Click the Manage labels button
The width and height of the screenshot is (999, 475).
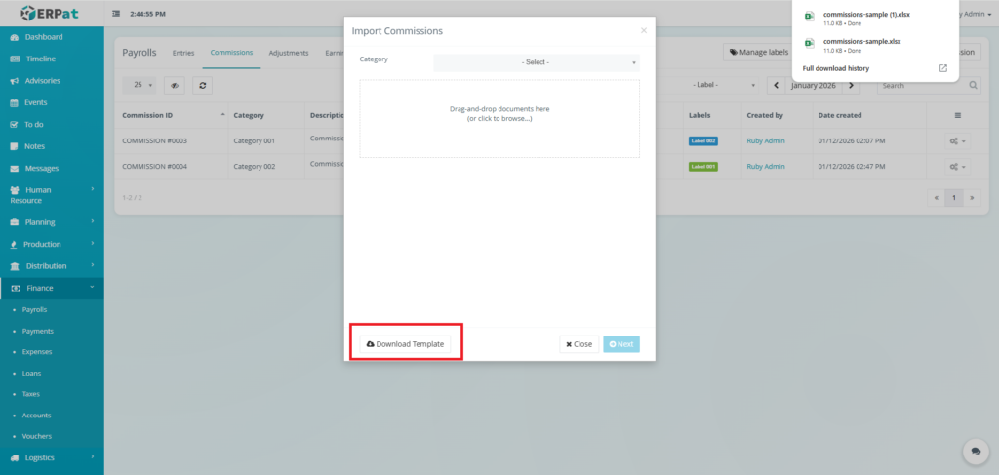point(758,53)
